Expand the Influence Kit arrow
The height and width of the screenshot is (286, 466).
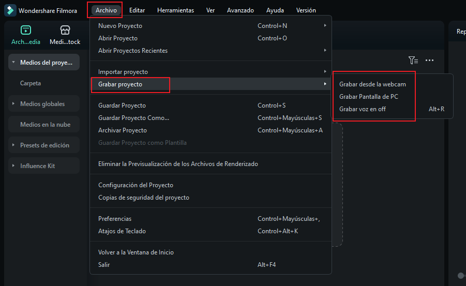tap(13, 165)
